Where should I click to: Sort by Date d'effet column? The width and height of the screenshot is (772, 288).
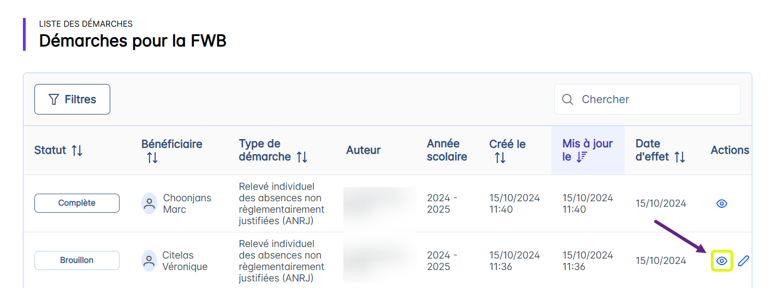[680, 157]
